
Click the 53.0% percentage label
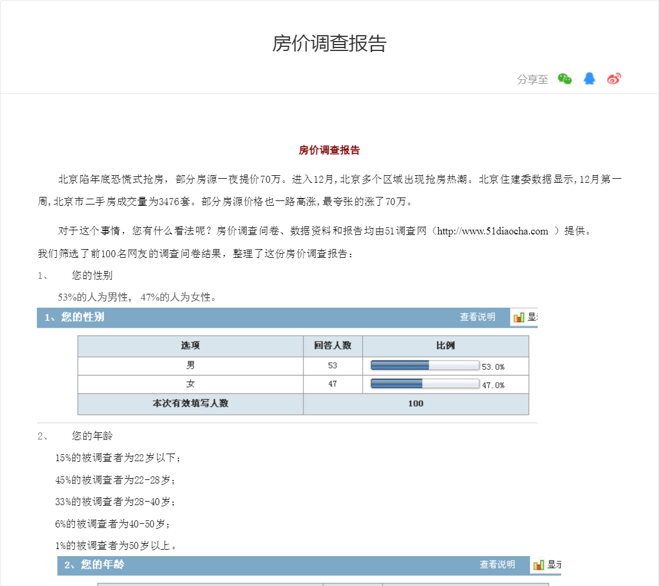tap(493, 367)
